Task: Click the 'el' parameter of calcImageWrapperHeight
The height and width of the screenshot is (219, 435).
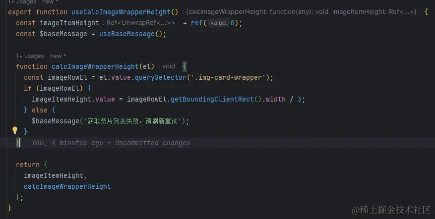Action: point(146,67)
